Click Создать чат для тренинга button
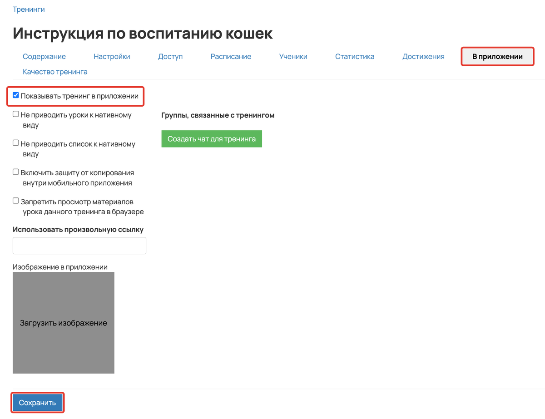Screen dimensions: 545x419 tap(212, 139)
